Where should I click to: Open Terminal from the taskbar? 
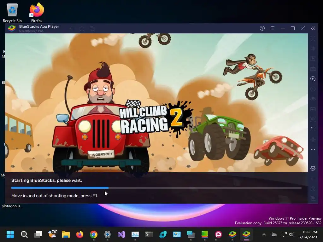pos(149,234)
